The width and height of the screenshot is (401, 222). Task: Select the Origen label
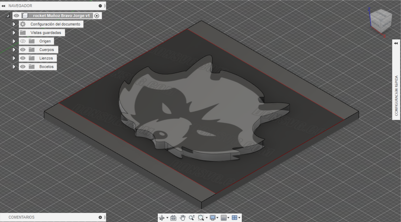coord(45,41)
